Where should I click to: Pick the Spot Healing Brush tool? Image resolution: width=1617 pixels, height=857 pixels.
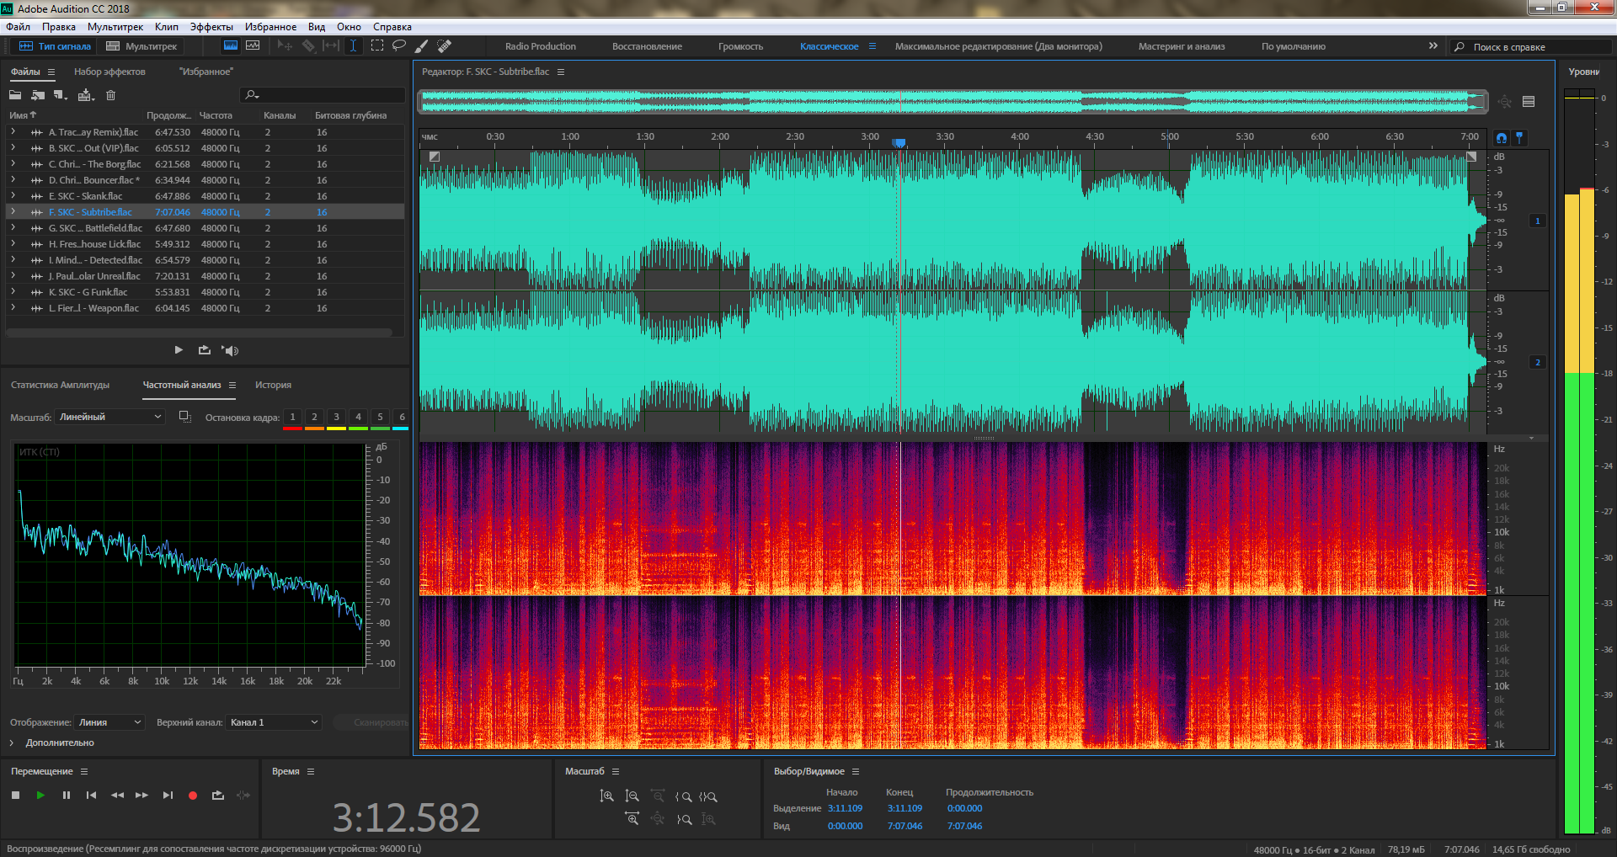[444, 45]
